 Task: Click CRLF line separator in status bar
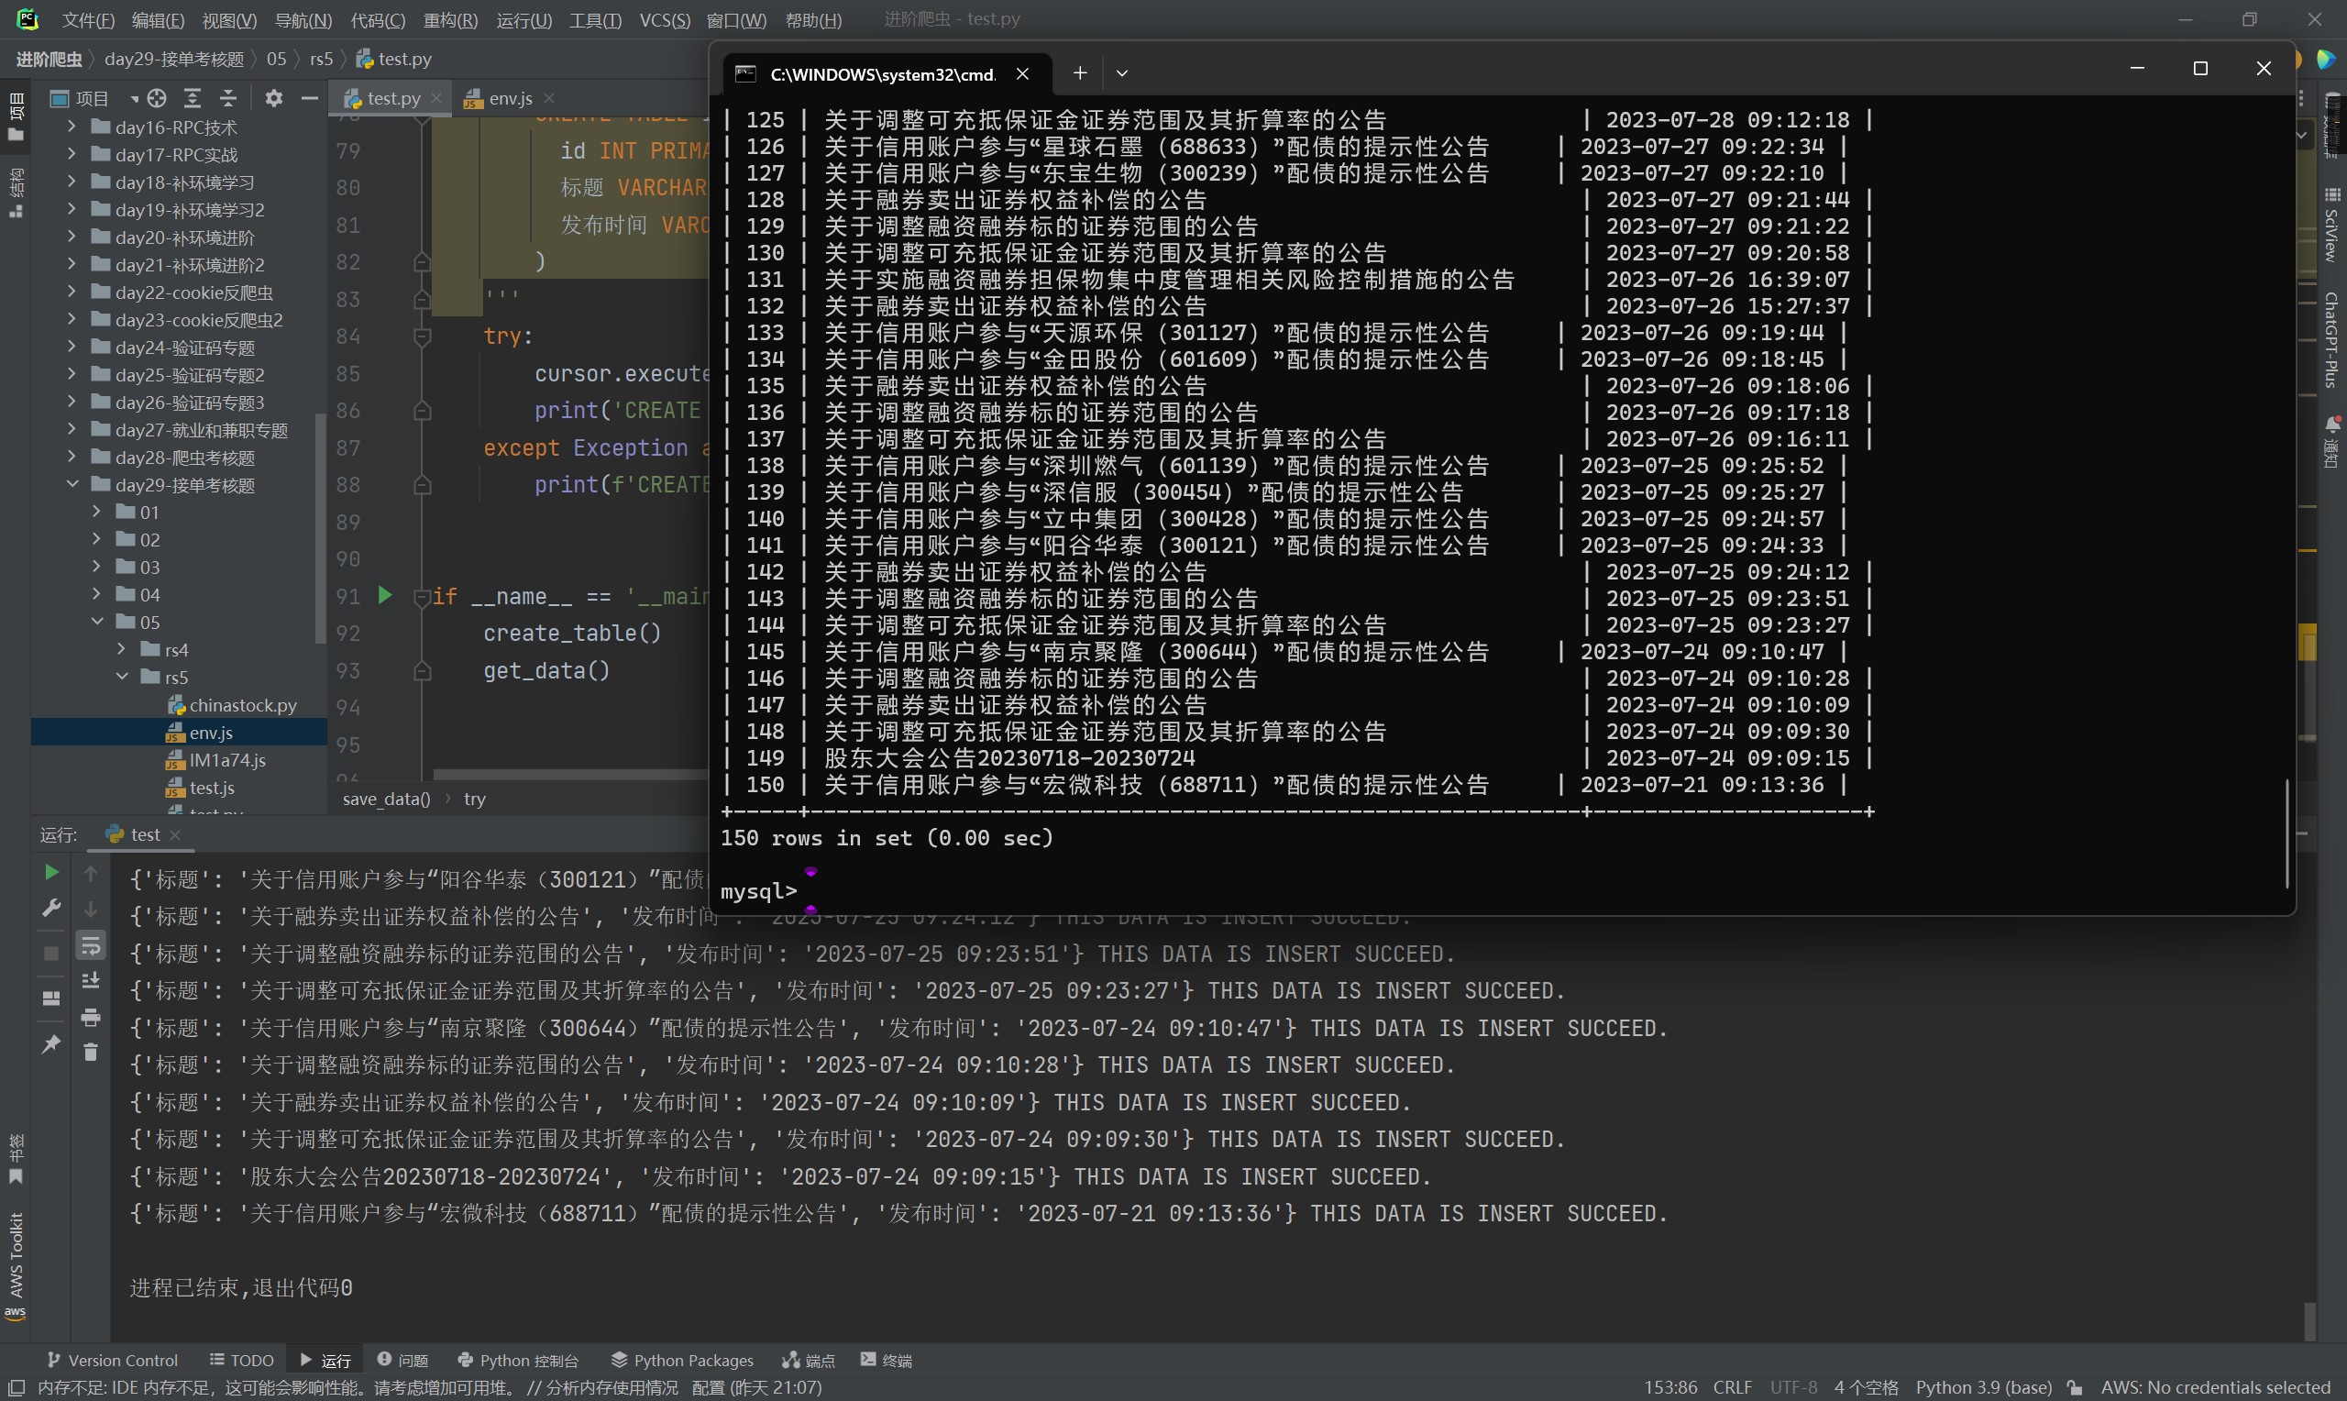click(1732, 1387)
